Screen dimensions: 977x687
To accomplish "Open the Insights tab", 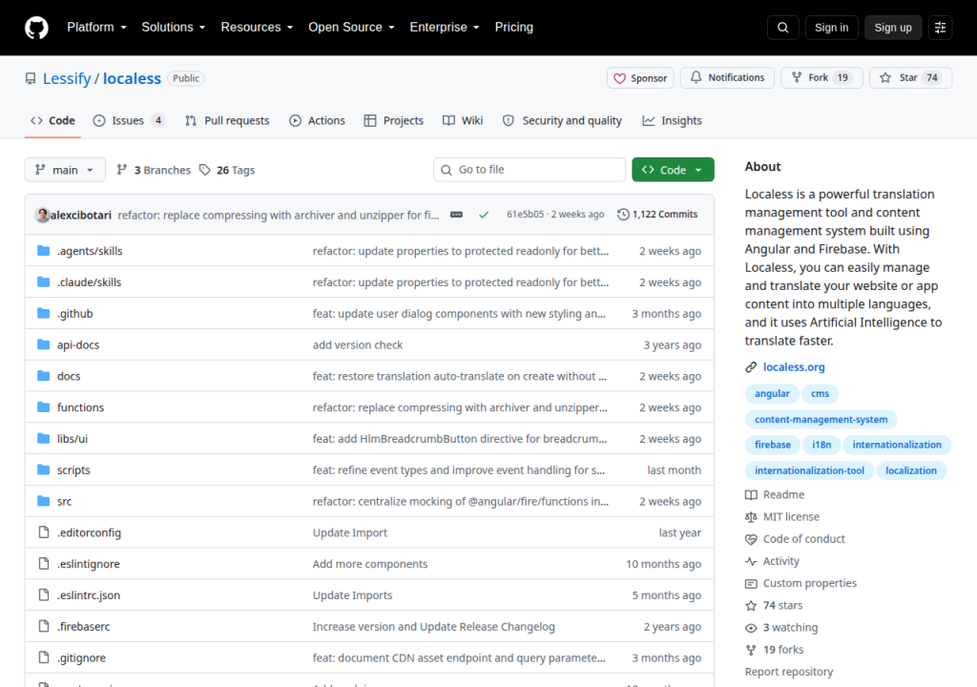I will tap(672, 120).
